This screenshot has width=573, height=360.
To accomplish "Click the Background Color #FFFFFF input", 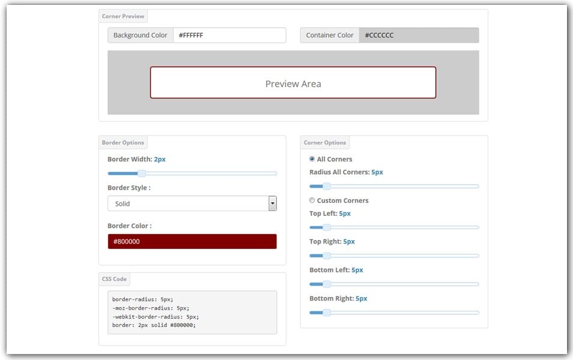I will tap(229, 35).
